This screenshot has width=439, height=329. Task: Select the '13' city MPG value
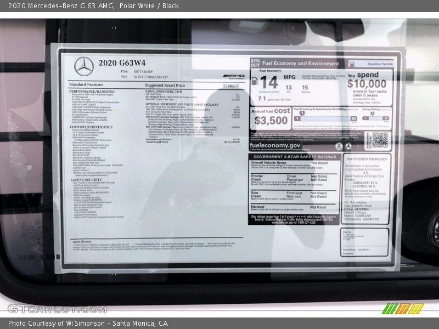(289, 88)
